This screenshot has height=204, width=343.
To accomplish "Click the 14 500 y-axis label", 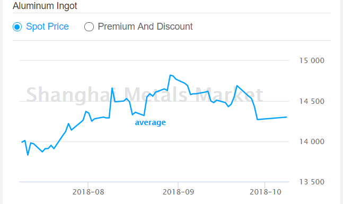I will point(312,101).
